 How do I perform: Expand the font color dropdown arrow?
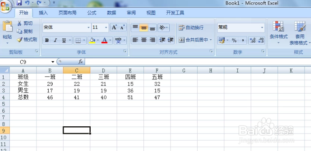(x=110, y=40)
